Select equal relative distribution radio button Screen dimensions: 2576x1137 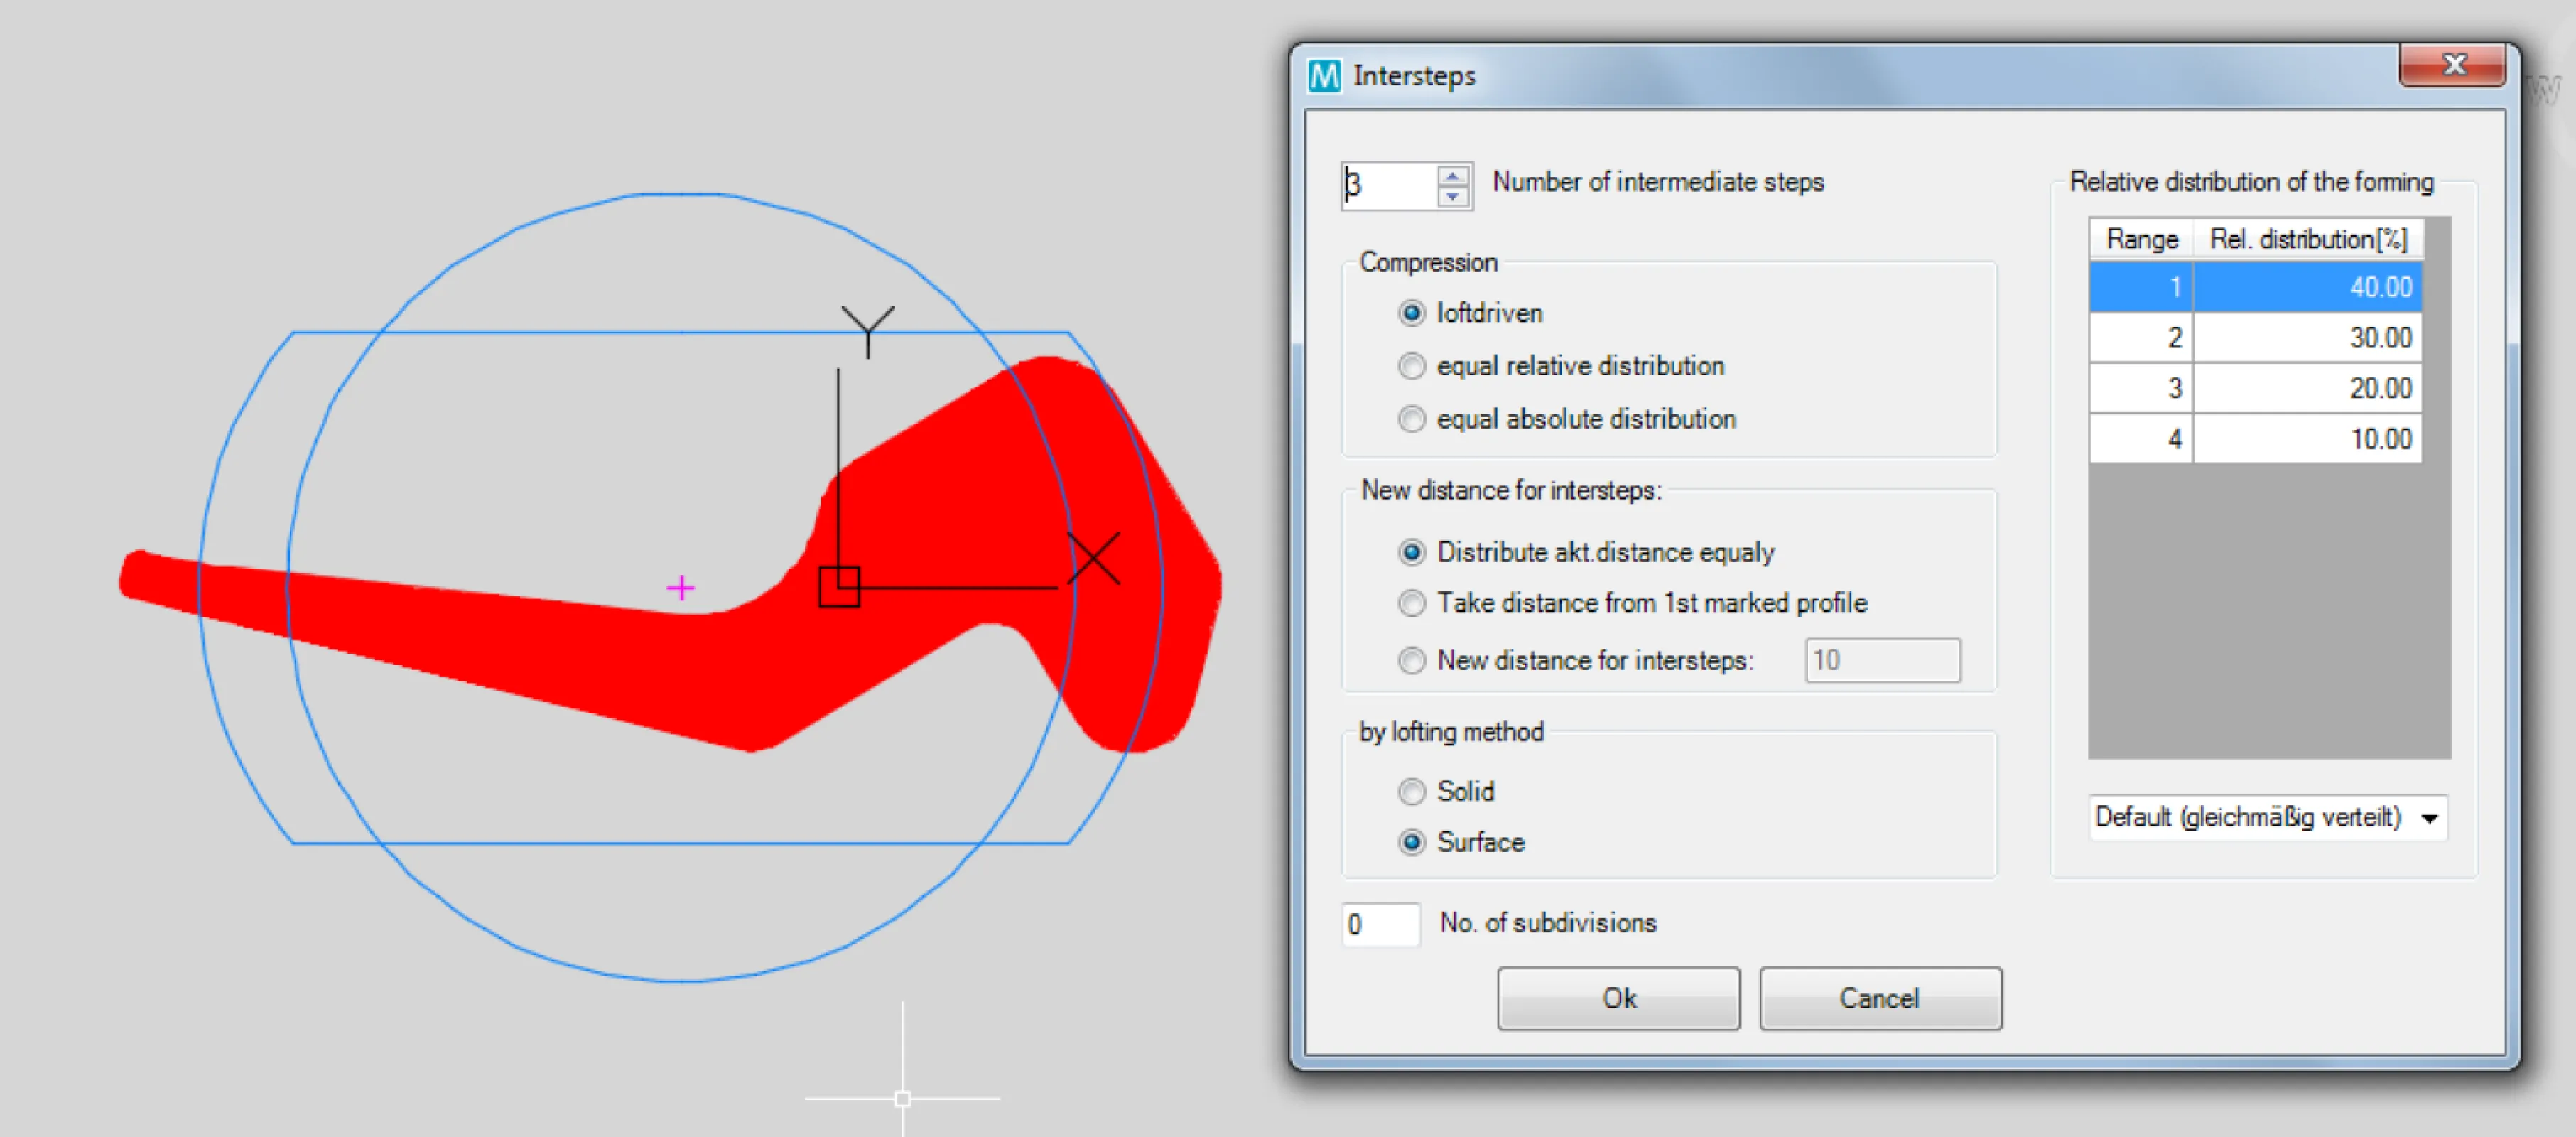pos(1411,366)
